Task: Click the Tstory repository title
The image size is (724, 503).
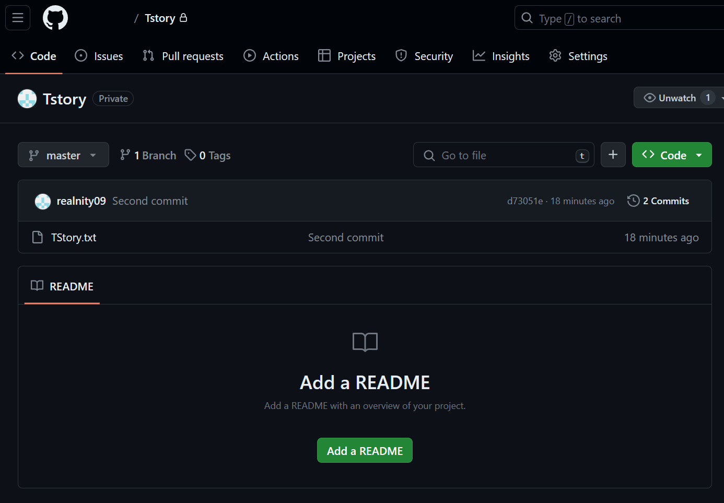Action: click(x=64, y=99)
